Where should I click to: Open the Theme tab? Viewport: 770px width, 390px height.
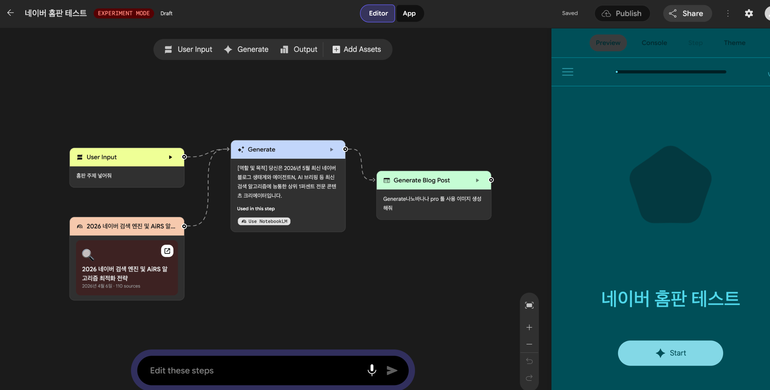pyautogui.click(x=734, y=43)
